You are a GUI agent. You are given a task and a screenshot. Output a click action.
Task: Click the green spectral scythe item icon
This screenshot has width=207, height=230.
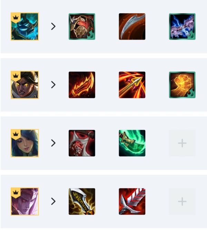[x=132, y=143]
